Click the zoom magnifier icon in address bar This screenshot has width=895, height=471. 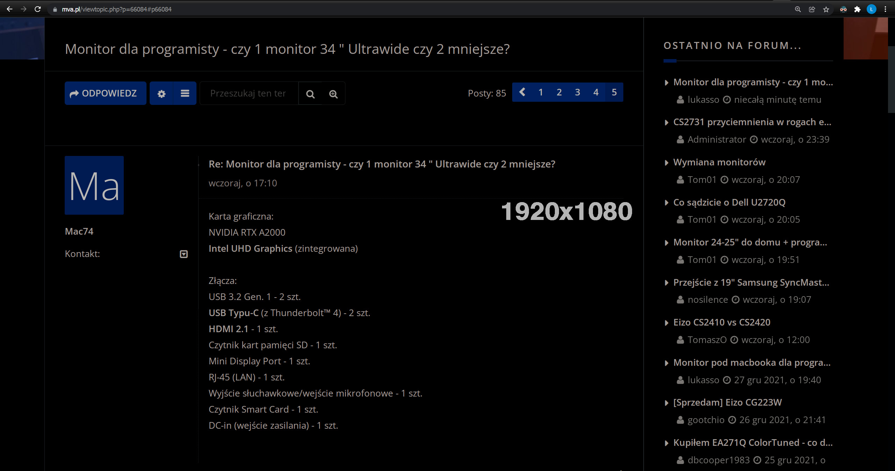(x=798, y=9)
